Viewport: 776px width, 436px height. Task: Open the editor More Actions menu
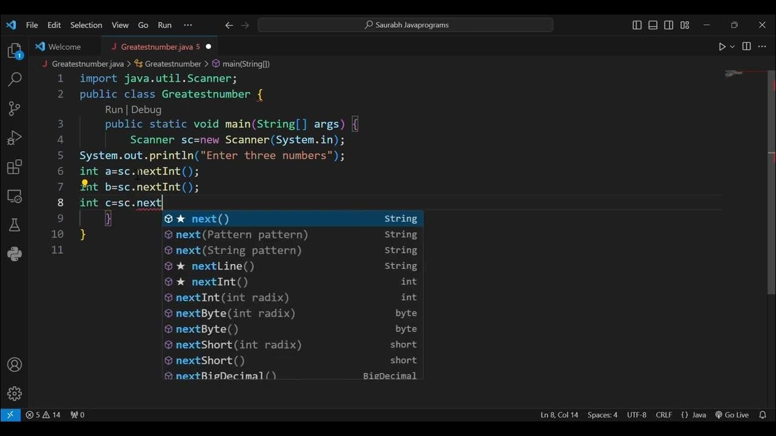(761, 47)
